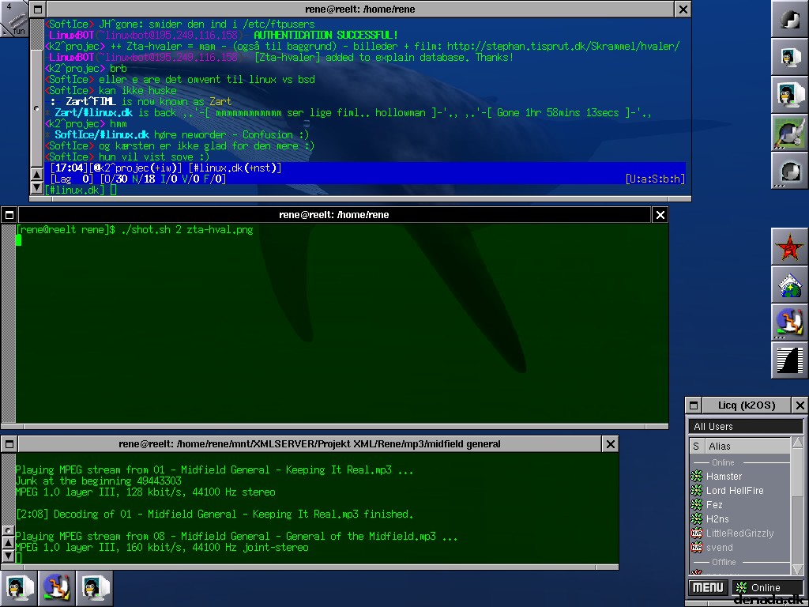Click the [17:04] time in IRC status bar
Viewport: 809px width, 607px height.
(70, 168)
